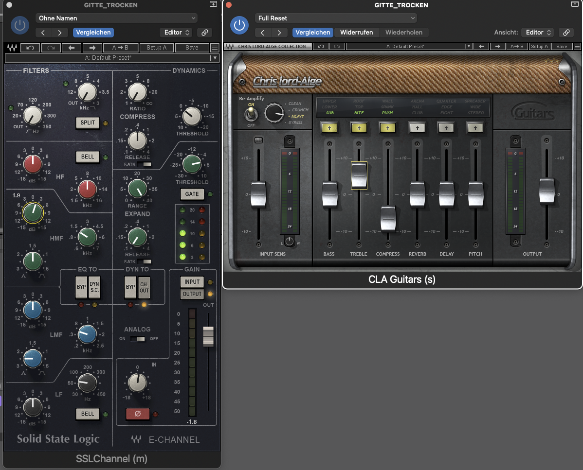Click the Save button in SSLChannel toolbar

coord(192,48)
